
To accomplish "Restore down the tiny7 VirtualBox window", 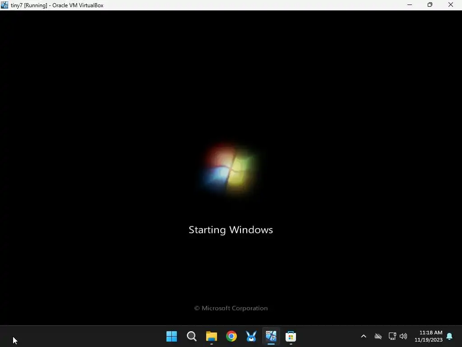I will 430,5.
